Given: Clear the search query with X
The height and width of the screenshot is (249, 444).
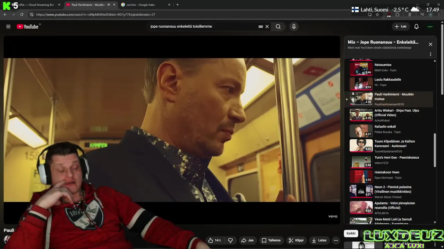Looking at the screenshot, I should [x=267, y=27].
